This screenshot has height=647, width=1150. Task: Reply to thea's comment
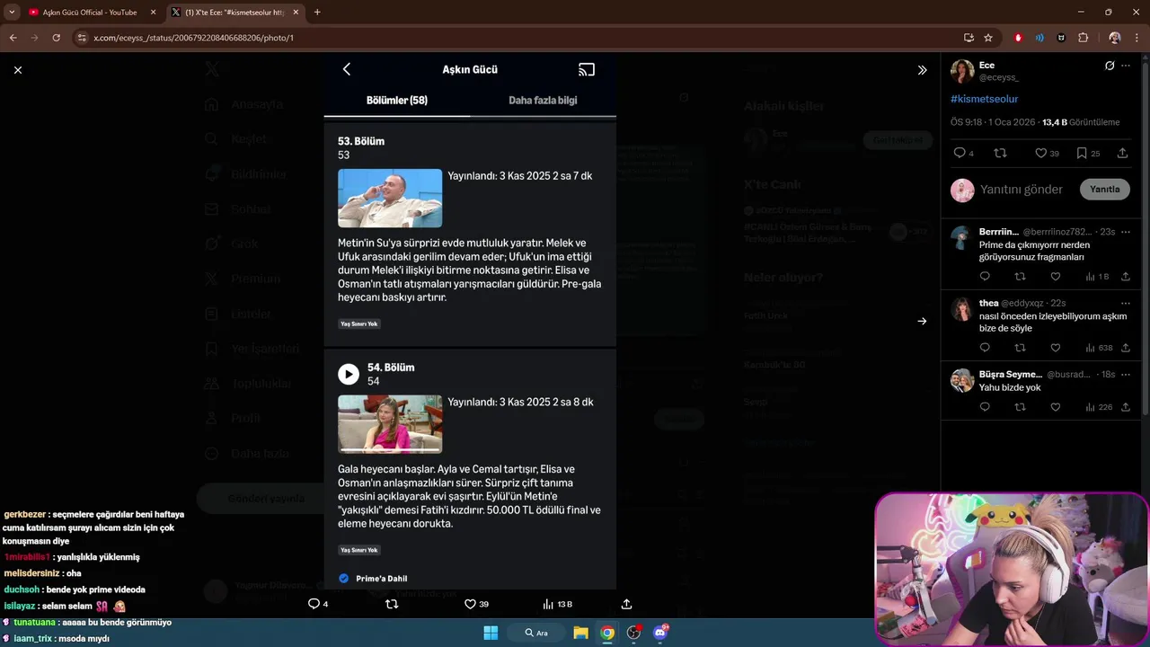985,348
